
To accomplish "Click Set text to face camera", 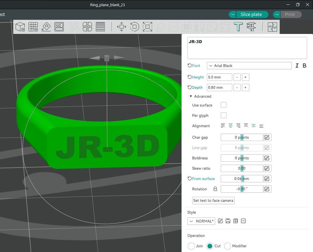I will tap(213, 201).
